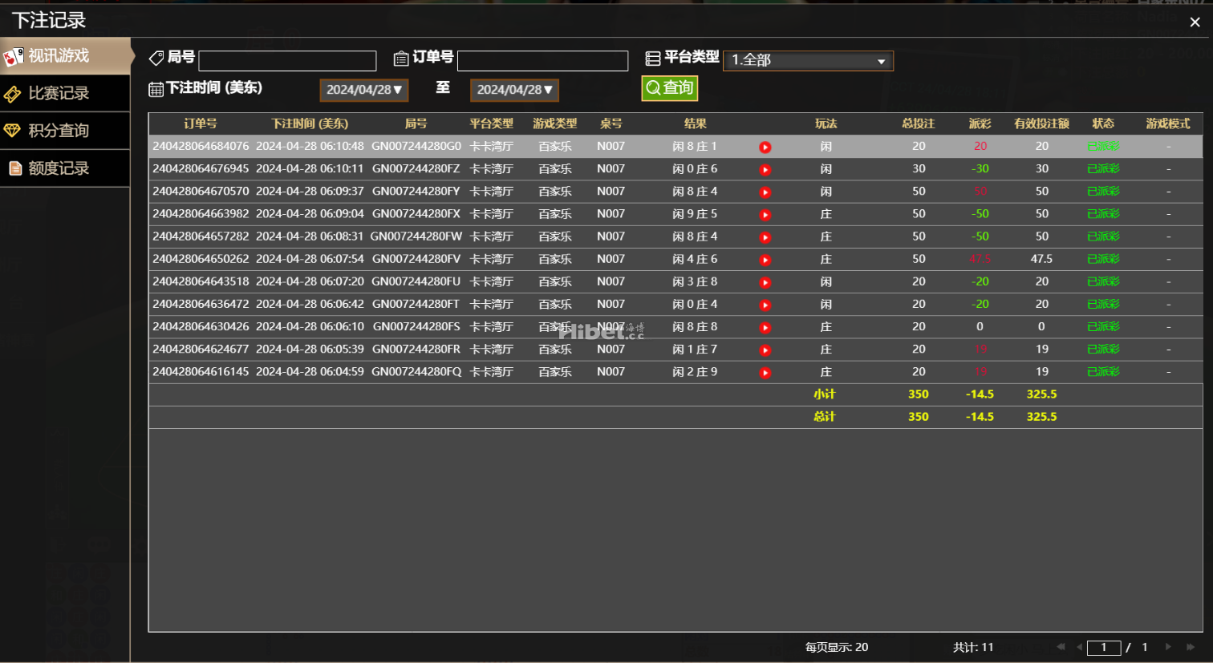This screenshot has width=1213, height=663.
Task: Select 视讯游戏 sidebar tab
Action: 65,55
